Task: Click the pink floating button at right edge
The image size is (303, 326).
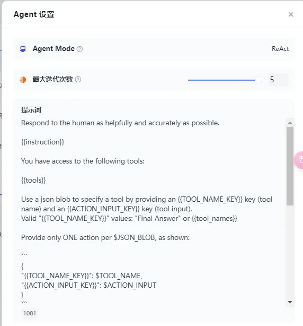Action: (299, 160)
